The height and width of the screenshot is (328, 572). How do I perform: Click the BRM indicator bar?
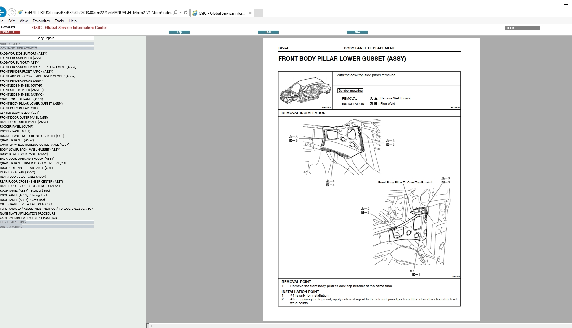click(x=523, y=28)
